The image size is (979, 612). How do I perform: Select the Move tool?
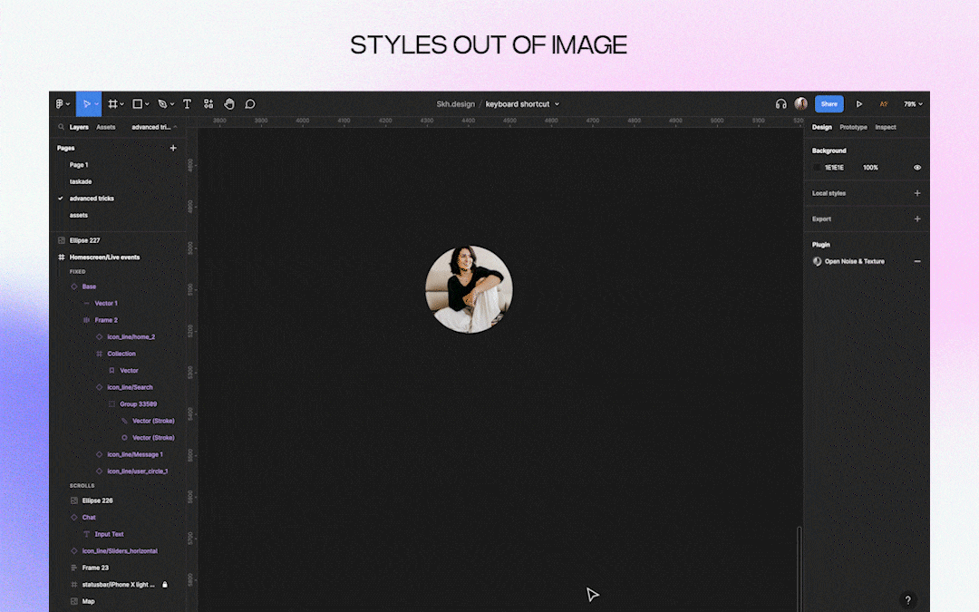point(87,104)
